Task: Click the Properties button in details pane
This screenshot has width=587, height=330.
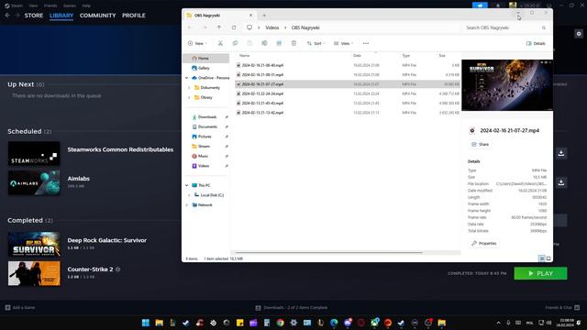Action: point(484,243)
